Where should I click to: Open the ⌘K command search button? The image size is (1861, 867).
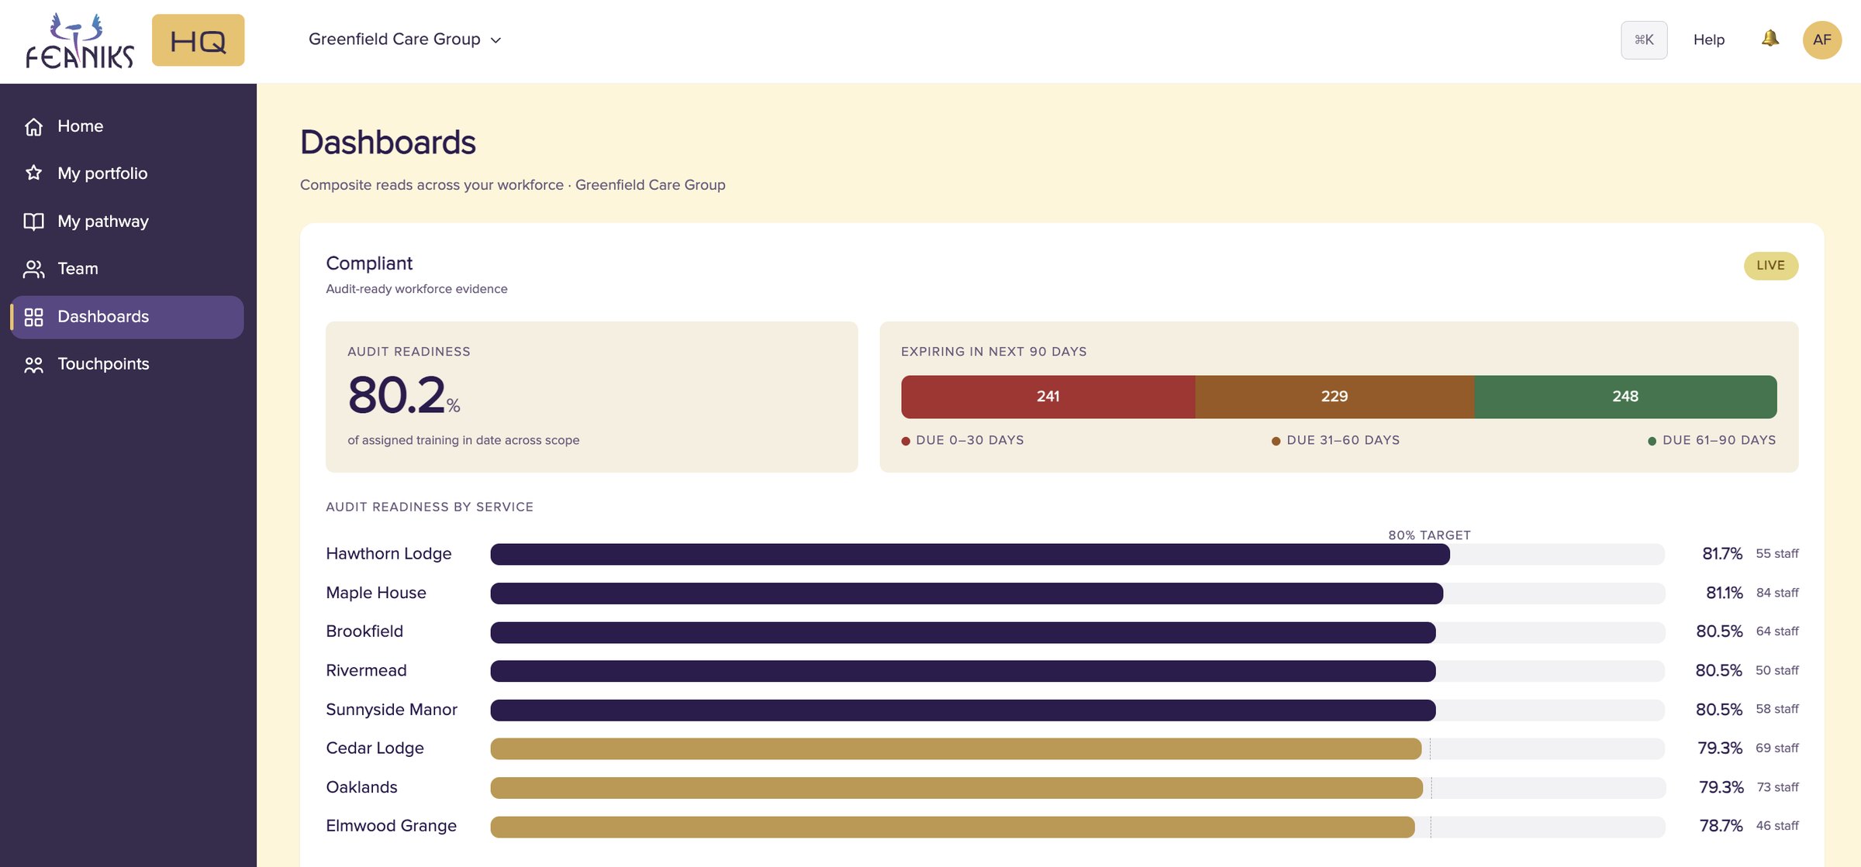pyautogui.click(x=1644, y=40)
